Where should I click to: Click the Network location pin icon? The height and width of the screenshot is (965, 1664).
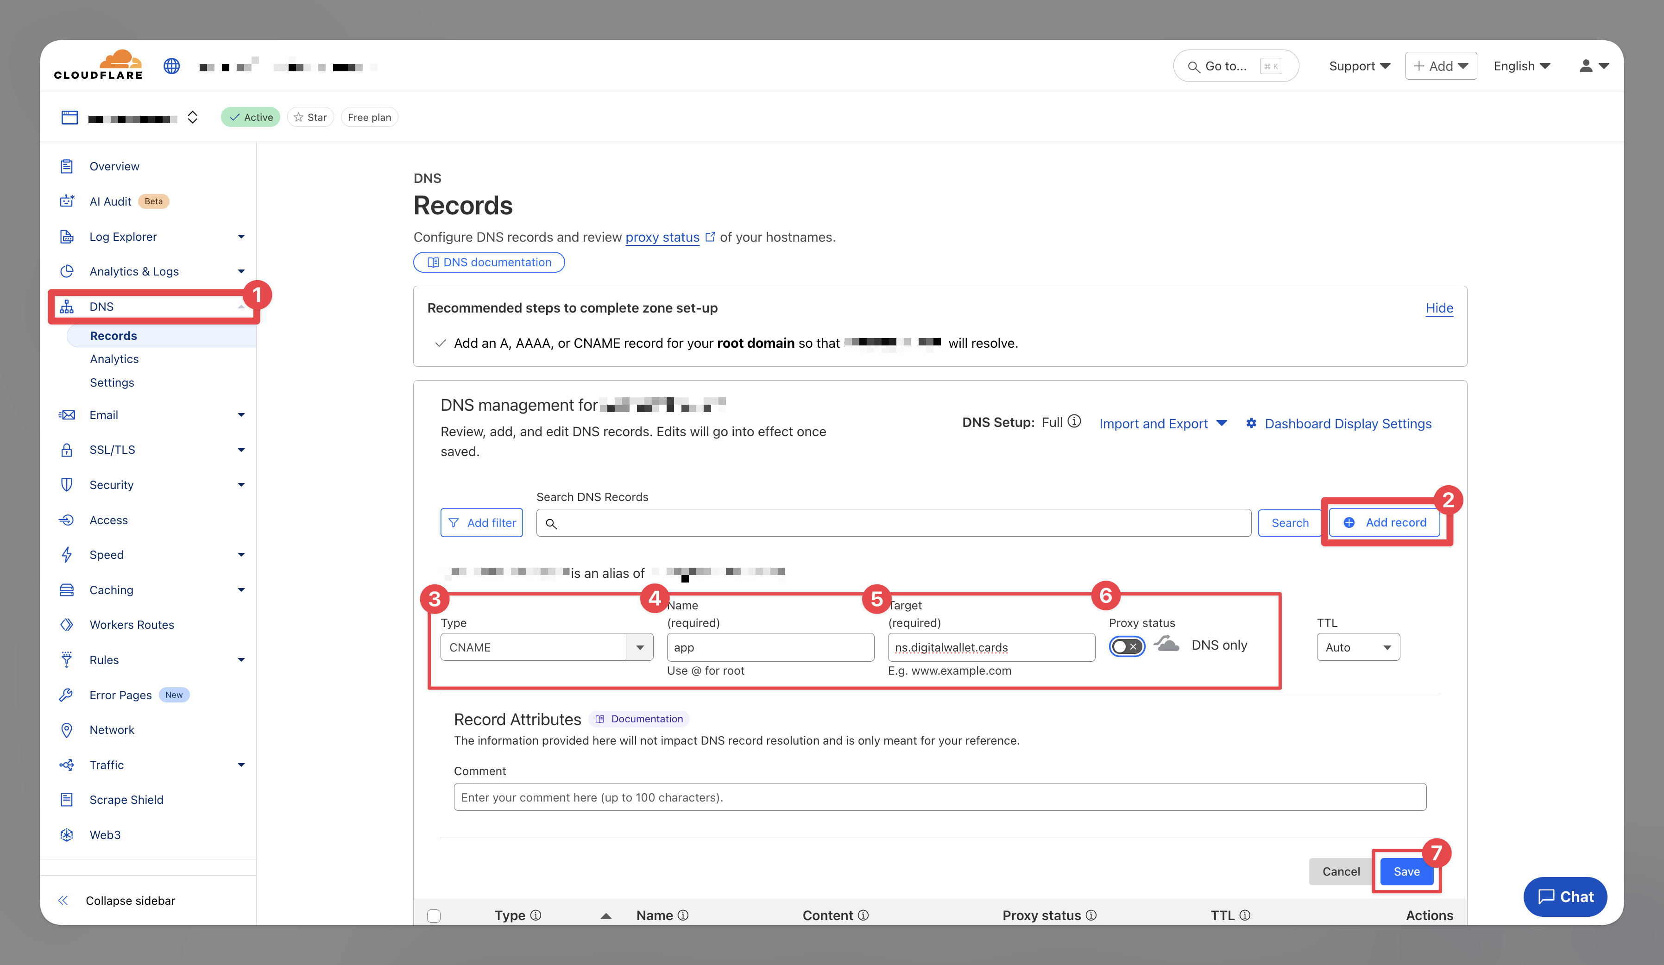click(67, 730)
